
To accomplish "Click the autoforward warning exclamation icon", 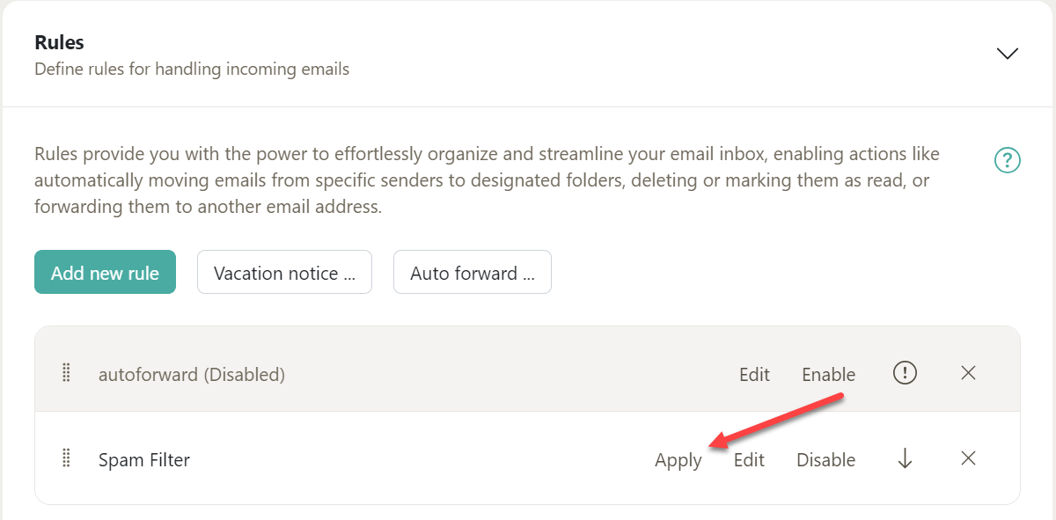I will pyautogui.click(x=905, y=373).
